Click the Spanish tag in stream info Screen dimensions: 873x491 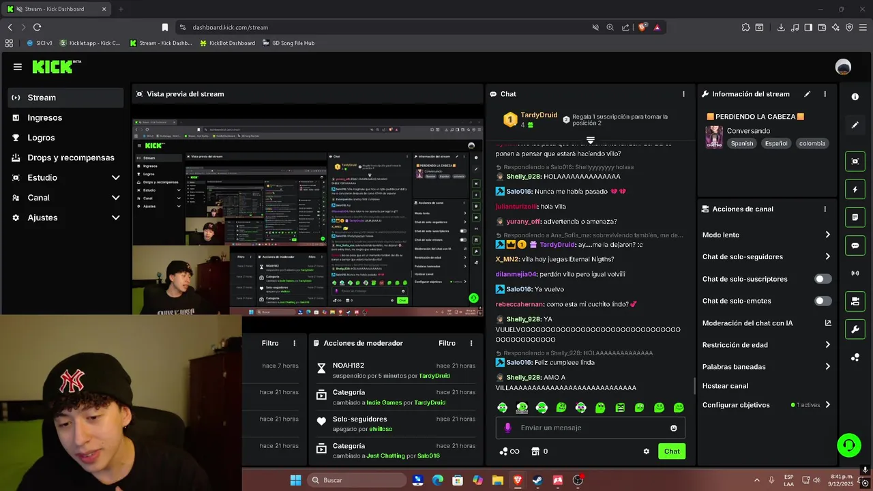742,143
